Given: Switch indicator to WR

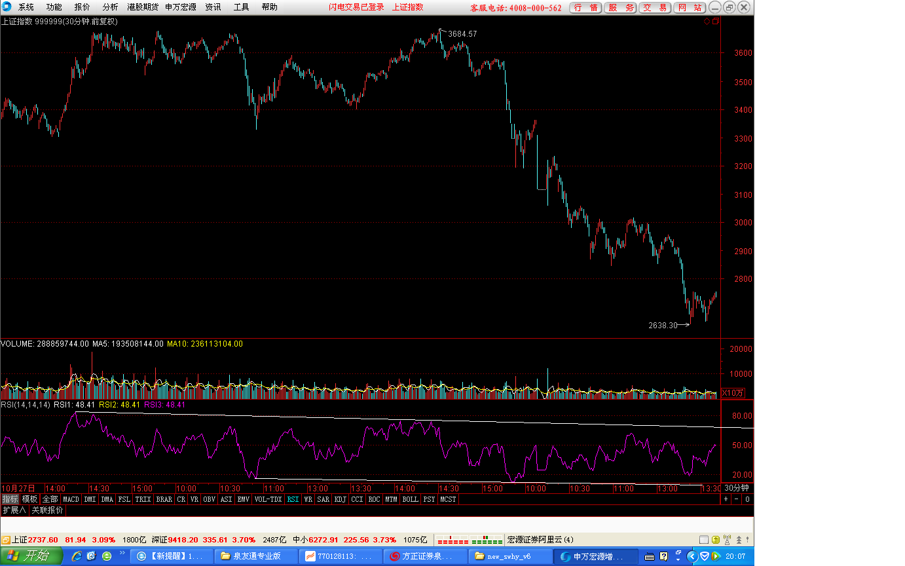Looking at the screenshot, I should (x=308, y=499).
